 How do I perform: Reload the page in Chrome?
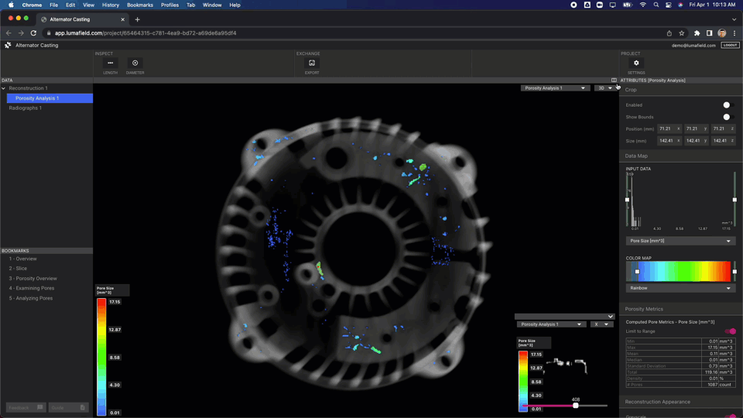click(x=33, y=33)
